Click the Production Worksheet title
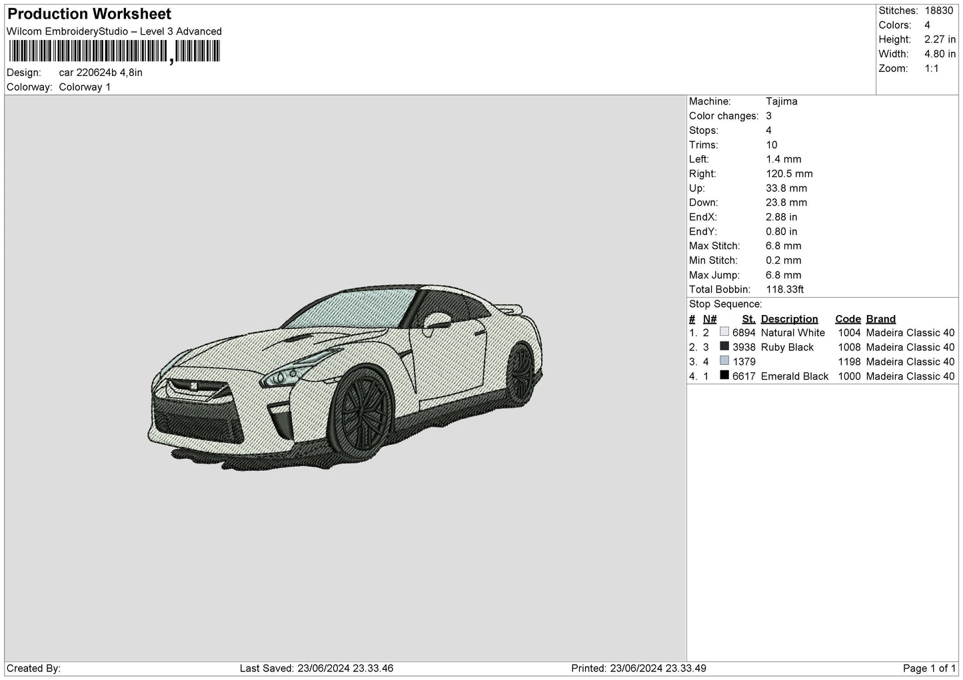The height and width of the screenshot is (680, 963). coord(89,14)
